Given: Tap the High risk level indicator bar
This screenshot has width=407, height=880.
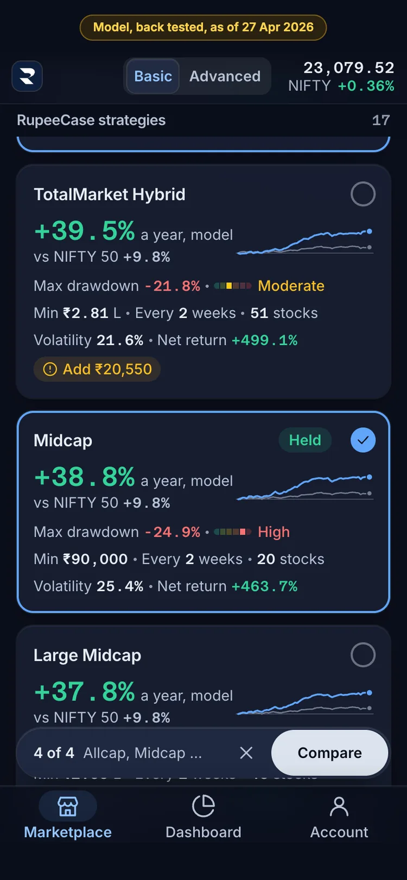Looking at the screenshot, I should [233, 532].
